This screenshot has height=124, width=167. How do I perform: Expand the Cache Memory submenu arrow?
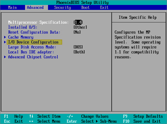pos(5,37)
